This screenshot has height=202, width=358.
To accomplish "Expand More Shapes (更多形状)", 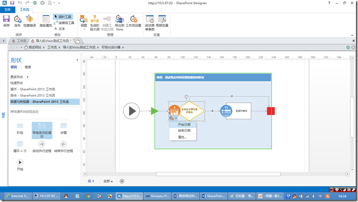I will point(19,77).
